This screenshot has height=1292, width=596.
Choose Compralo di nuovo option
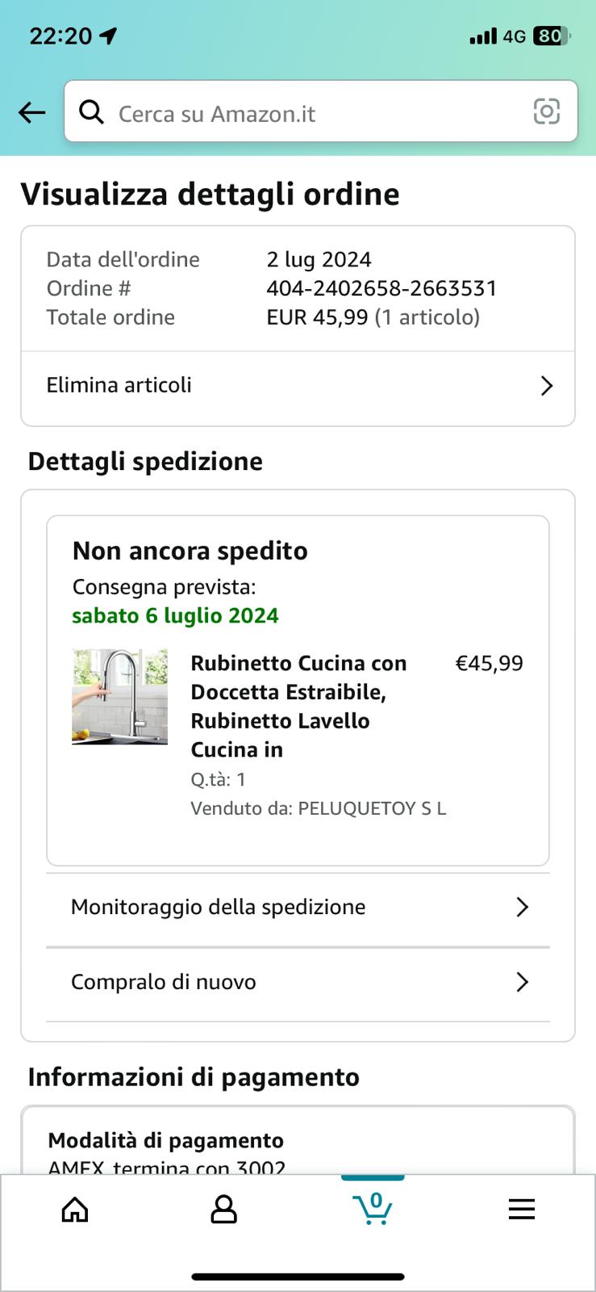(298, 983)
